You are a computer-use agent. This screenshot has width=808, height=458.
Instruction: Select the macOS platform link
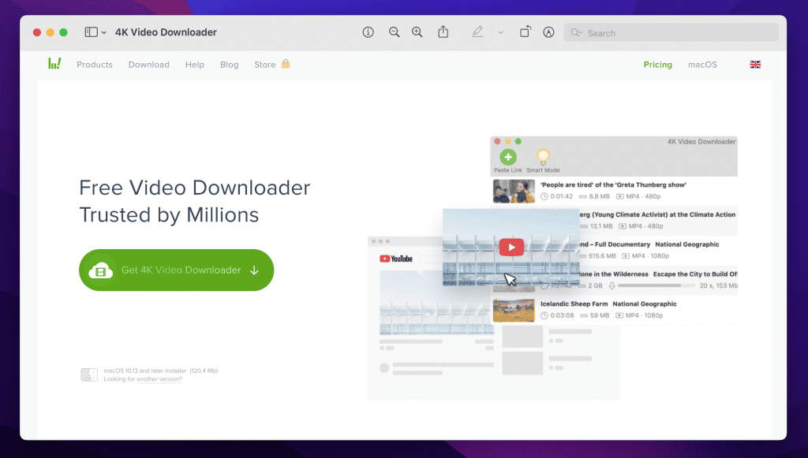point(702,65)
